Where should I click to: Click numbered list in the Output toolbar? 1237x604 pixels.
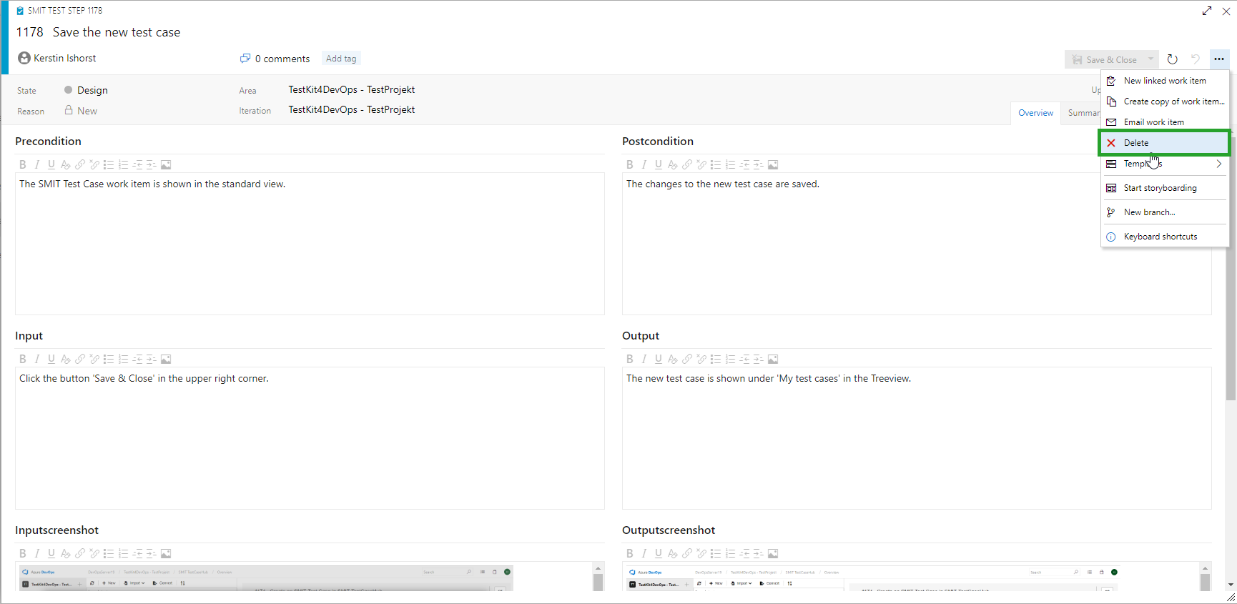[730, 360]
